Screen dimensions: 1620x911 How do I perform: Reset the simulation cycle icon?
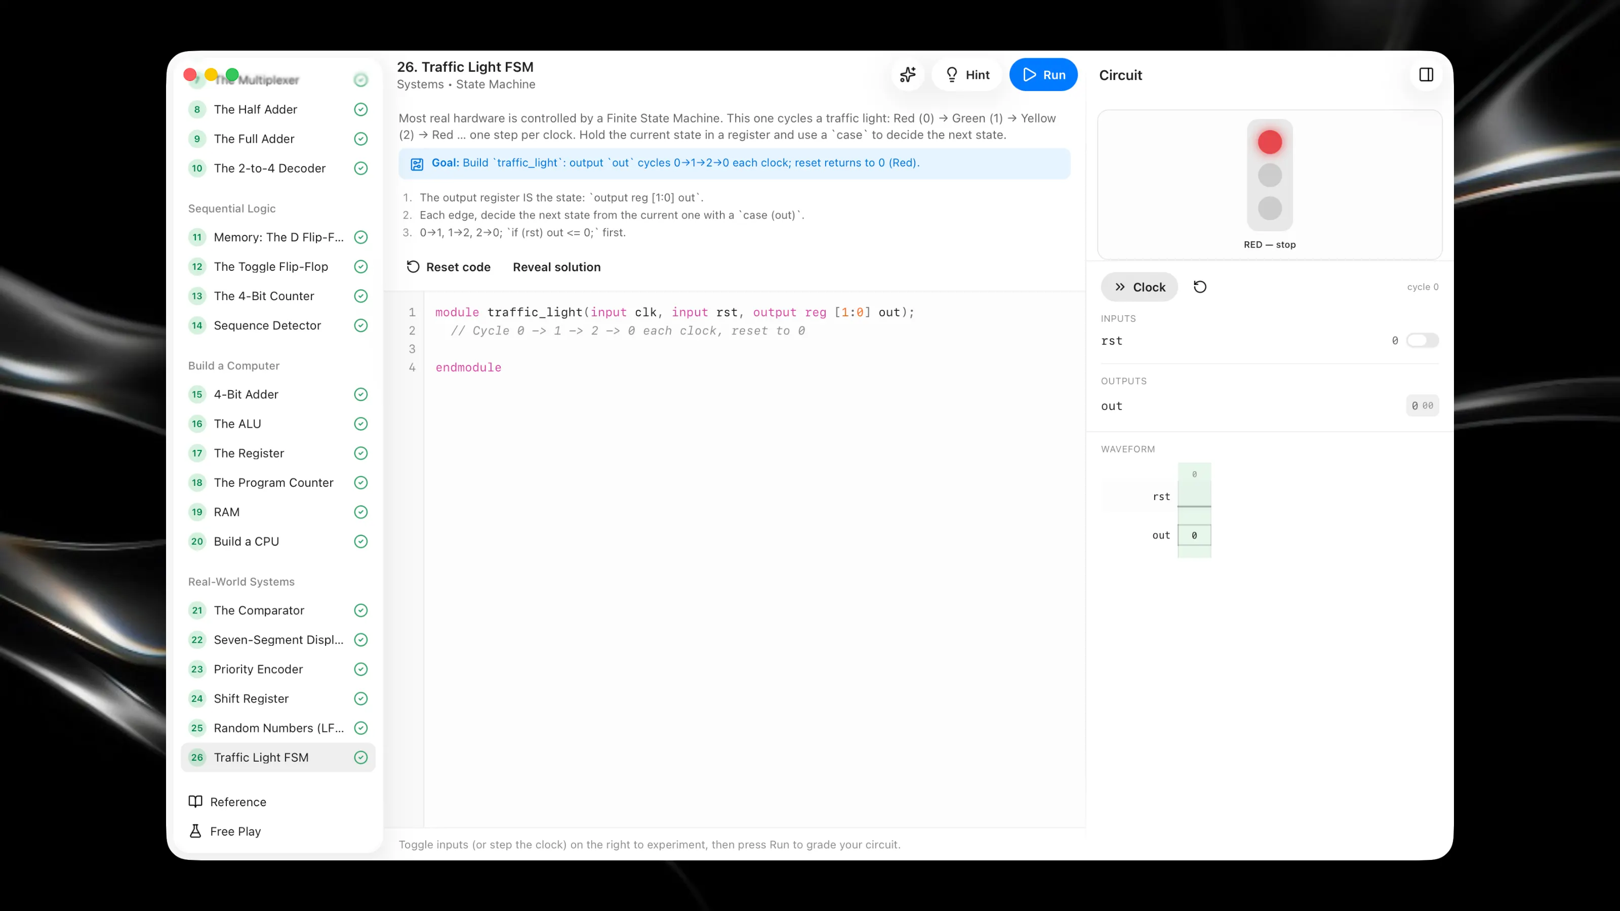tap(1200, 286)
